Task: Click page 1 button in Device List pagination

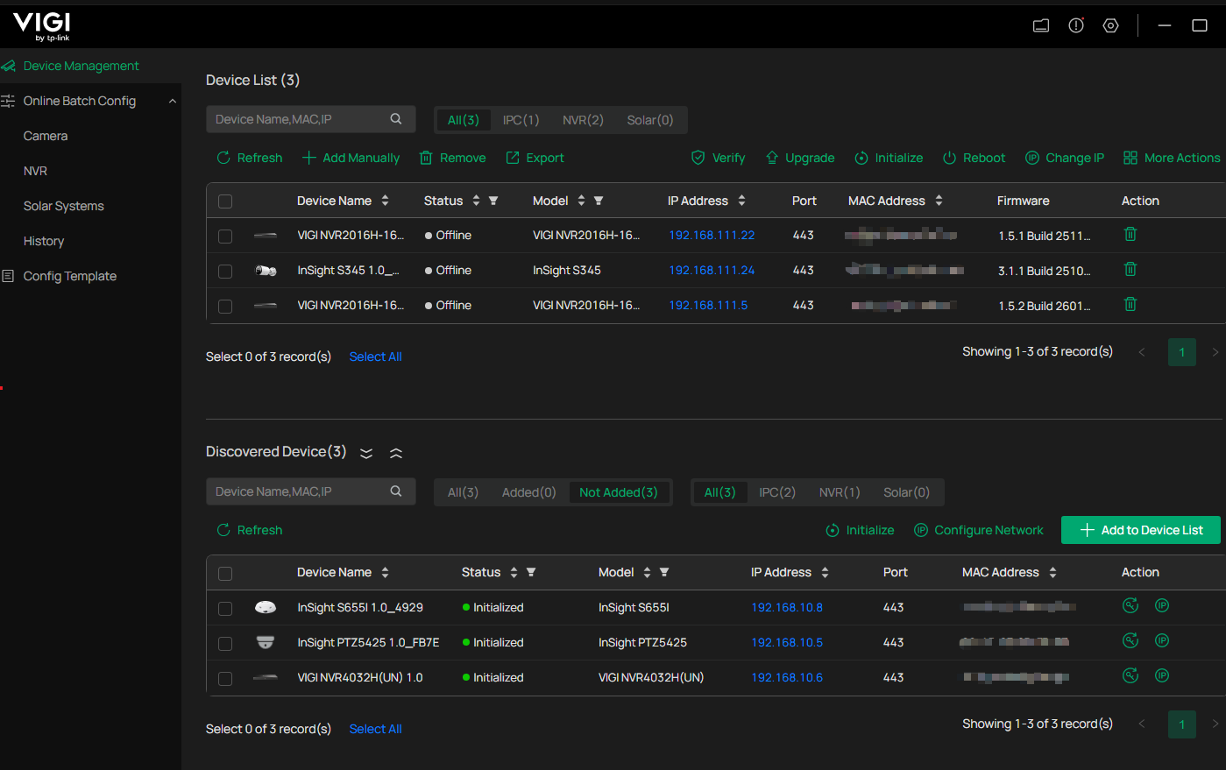Action: point(1182,352)
